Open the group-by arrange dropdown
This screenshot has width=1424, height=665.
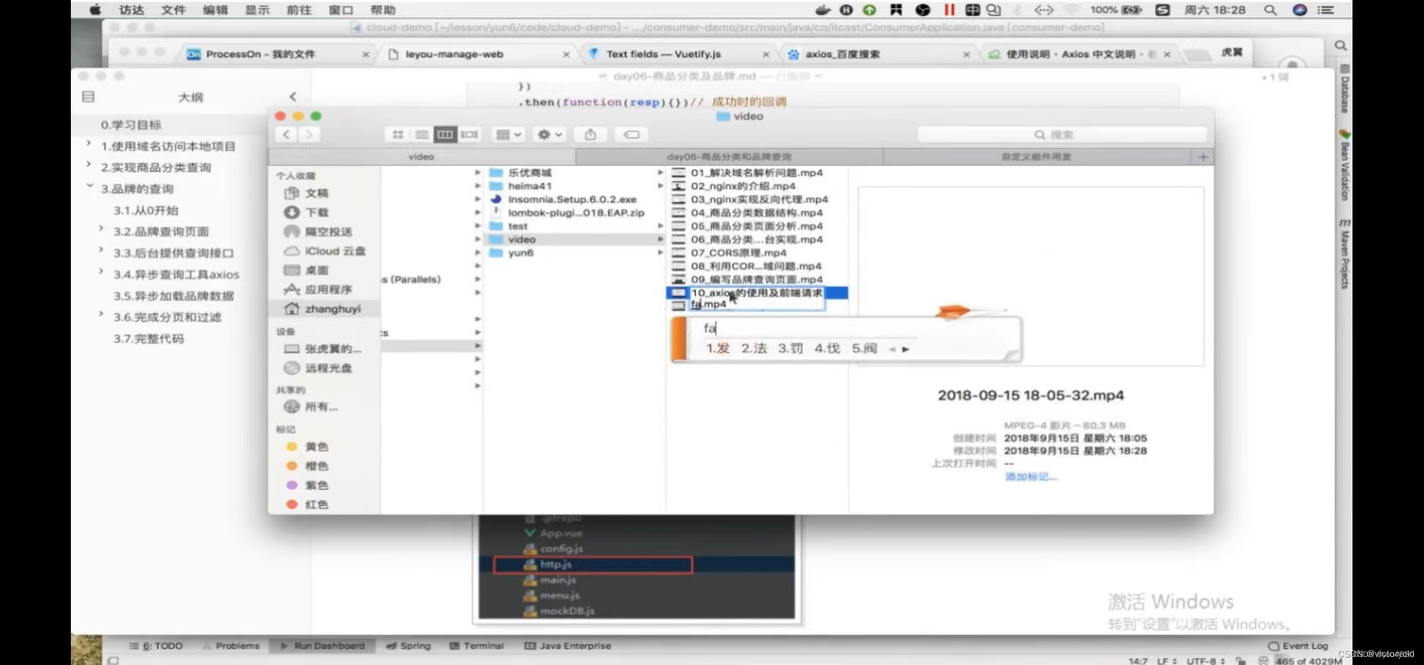pyautogui.click(x=508, y=134)
